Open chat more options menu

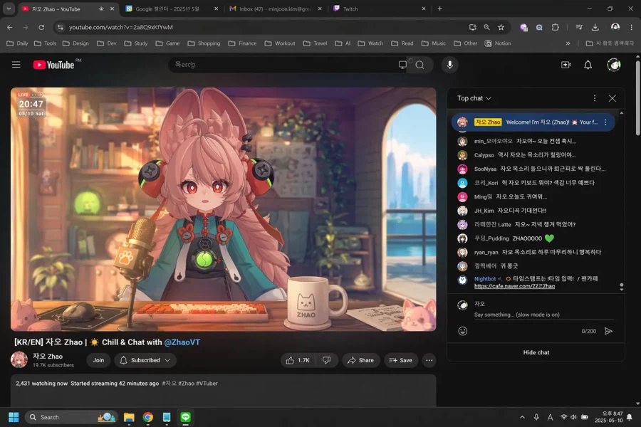[x=595, y=98]
